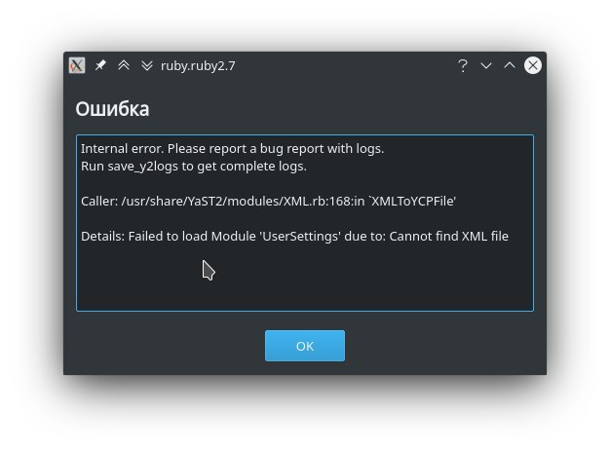Viewport: 610px width, 450px height.
Task: Click the question mark context help icon
Action: click(x=463, y=65)
